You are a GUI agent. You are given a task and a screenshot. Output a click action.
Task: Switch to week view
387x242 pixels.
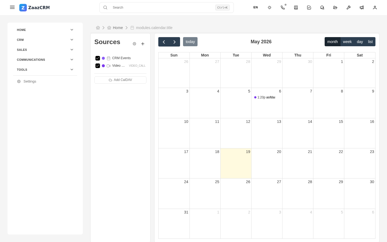pyautogui.click(x=347, y=42)
